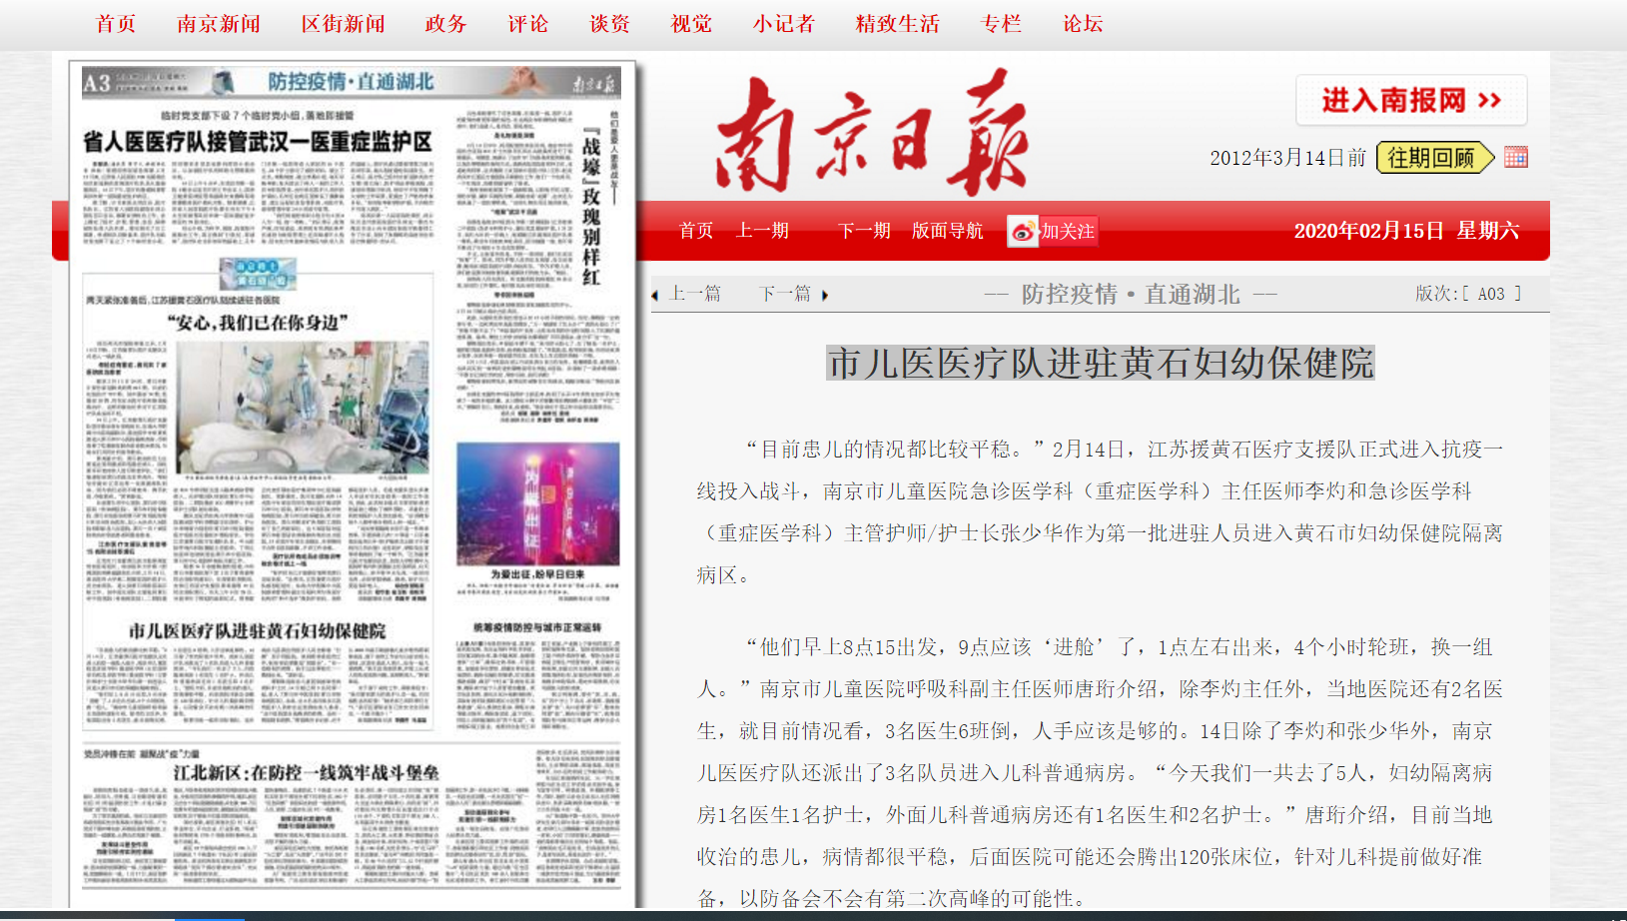This screenshot has width=1627, height=921.
Task: Click the left arrow before 上一篇
Action: pos(657,295)
